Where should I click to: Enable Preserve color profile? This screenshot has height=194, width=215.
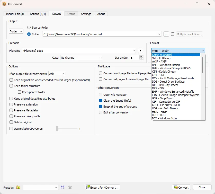pos(11,116)
